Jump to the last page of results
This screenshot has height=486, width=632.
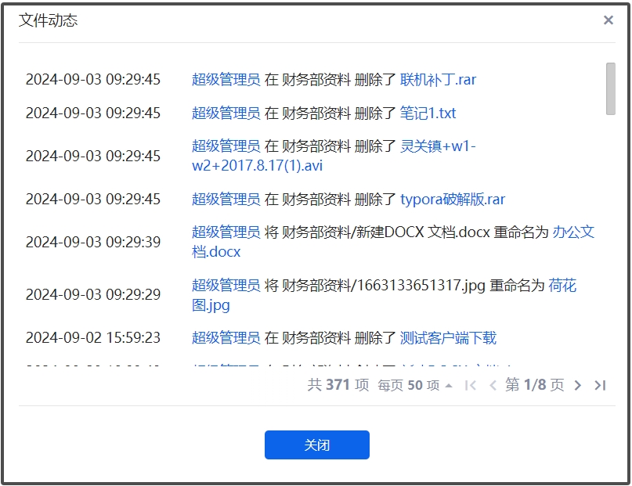(600, 385)
